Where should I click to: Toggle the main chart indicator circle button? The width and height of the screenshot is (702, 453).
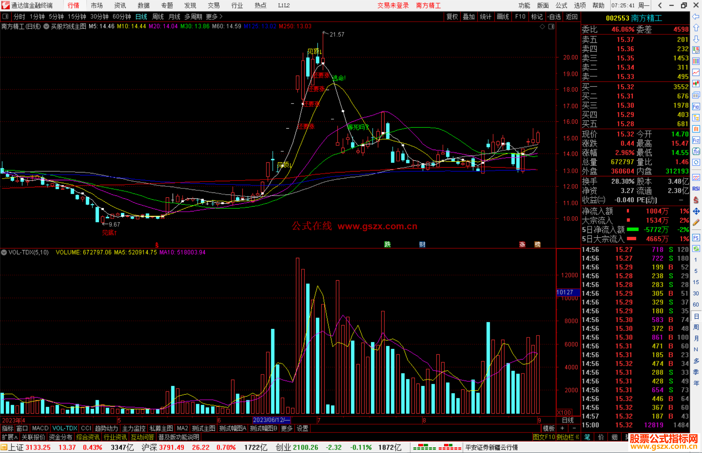point(46,26)
